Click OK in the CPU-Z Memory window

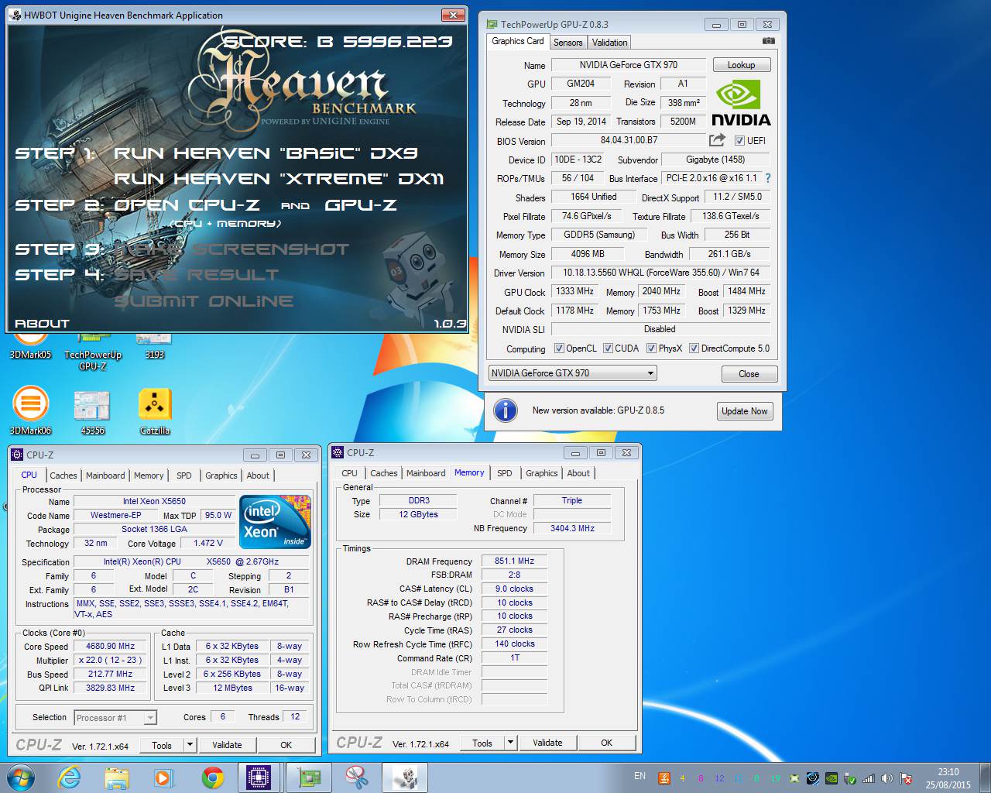[606, 743]
